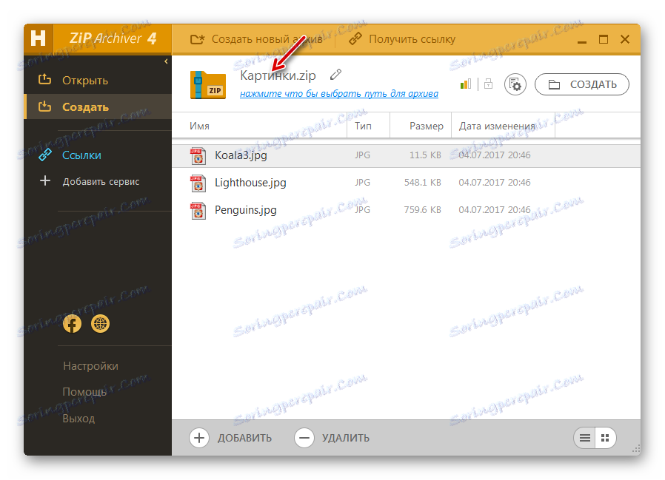Image resolution: width=665 pixels, height=480 pixels.
Task: Select the Lighthouse.jpg file row
Action: [x=407, y=183]
